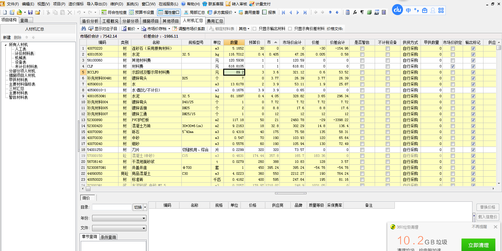The width and height of the screenshot is (502, 251).
Task: Check 只显示有价差材料 checkbox
Action: pyautogui.click(x=290, y=29)
